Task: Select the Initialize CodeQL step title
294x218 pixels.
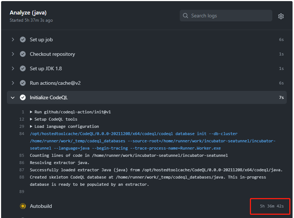Action: pos(49,97)
